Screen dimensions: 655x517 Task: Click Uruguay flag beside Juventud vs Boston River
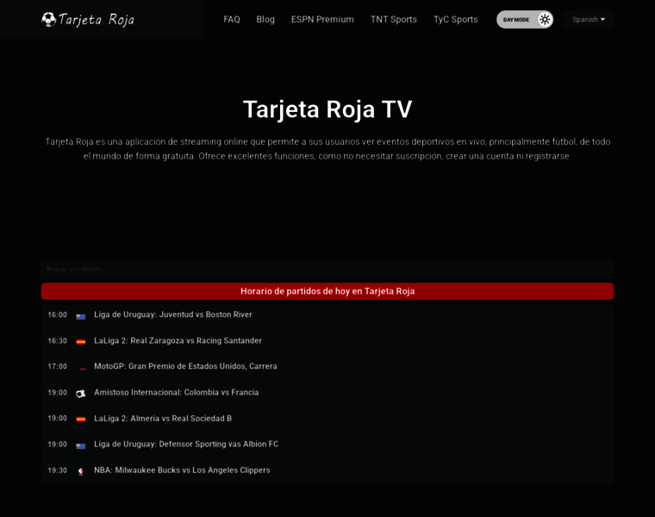point(81,316)
